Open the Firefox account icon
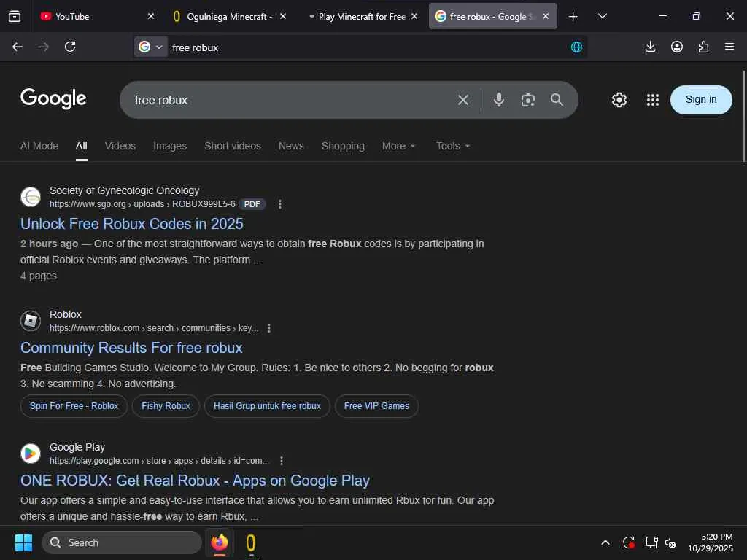This screenshot has width=747, height=560. tap(676, 47)
